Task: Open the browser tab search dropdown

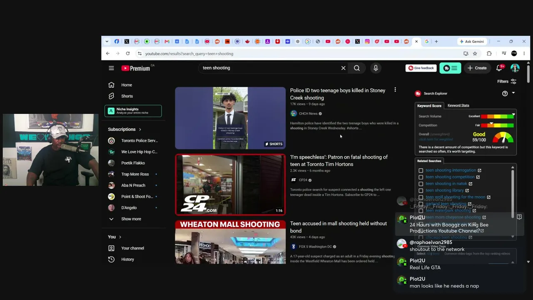Action: (x=107, y=41)
